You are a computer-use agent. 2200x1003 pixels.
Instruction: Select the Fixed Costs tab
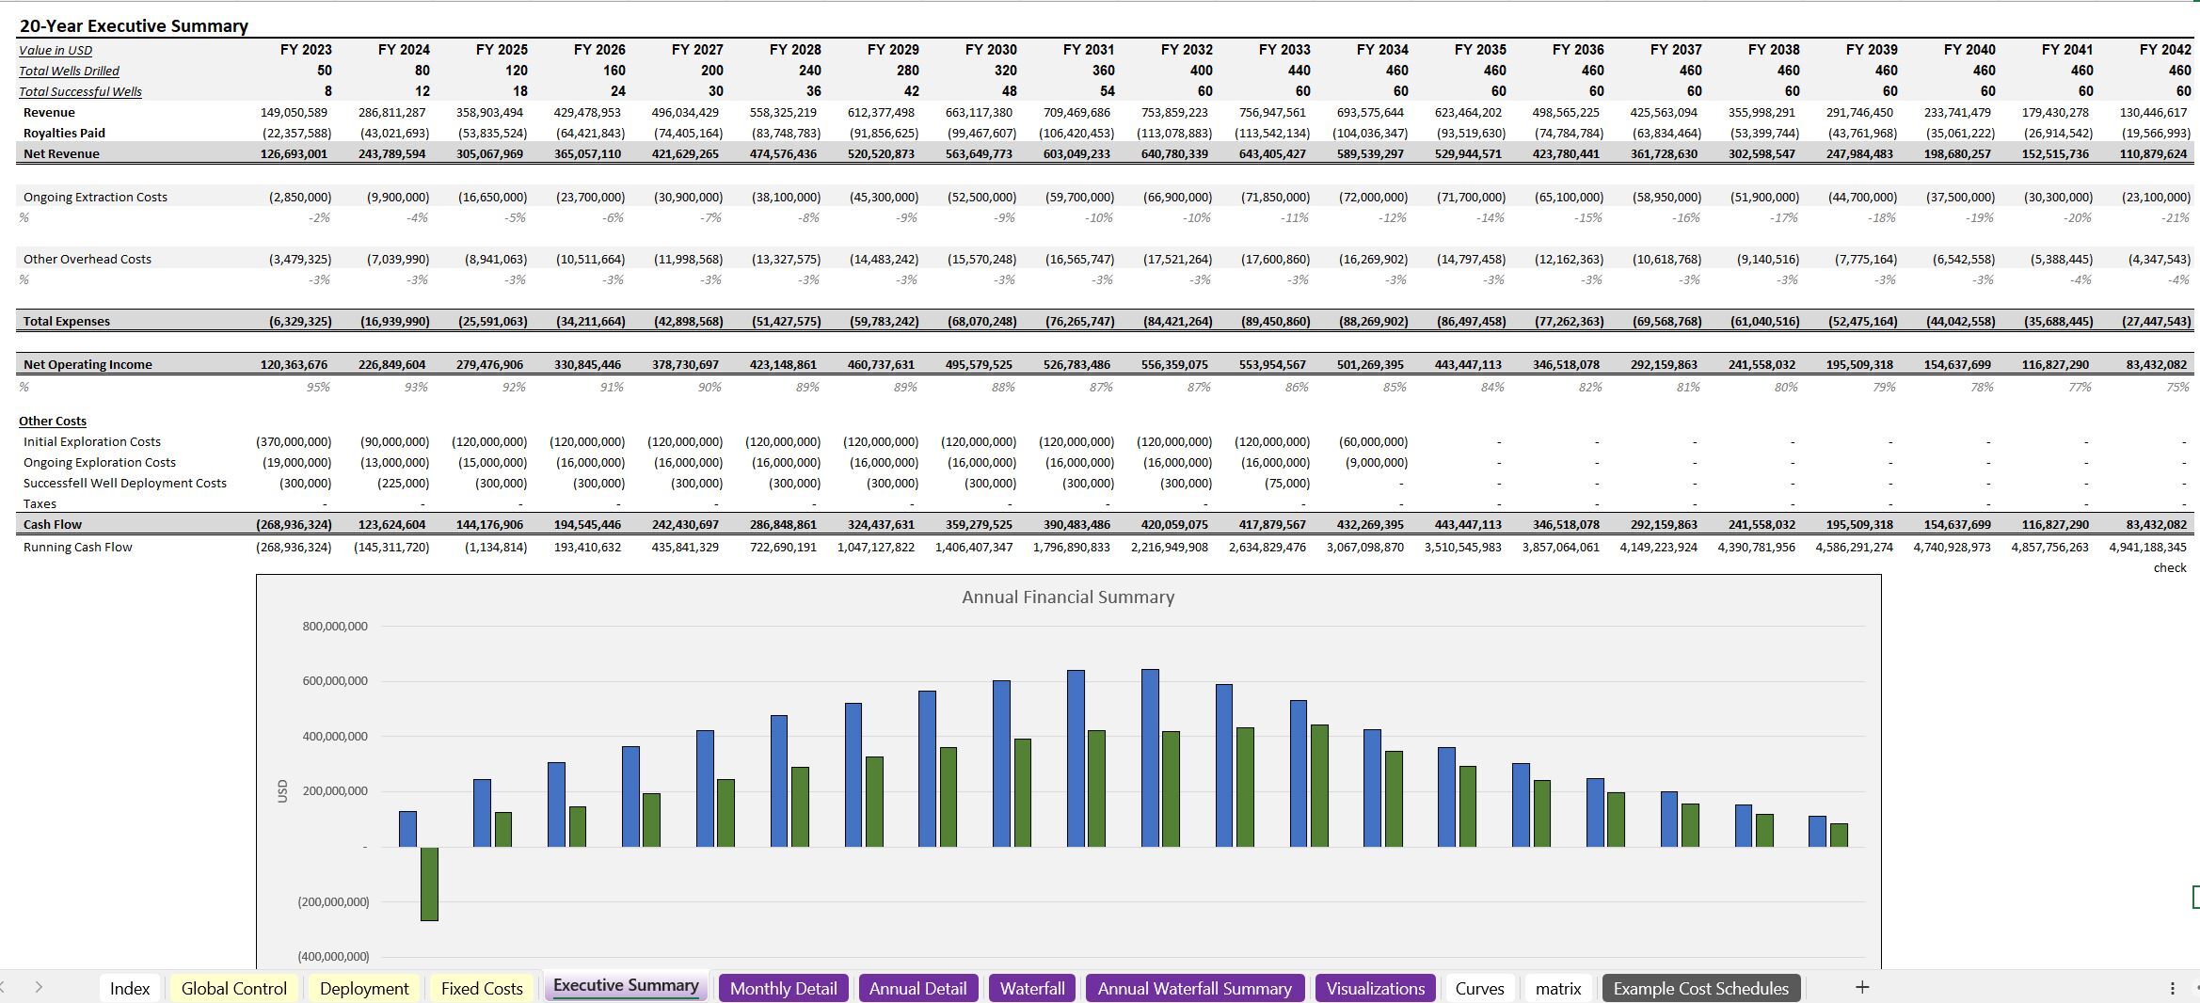click(x=482, y=988)
